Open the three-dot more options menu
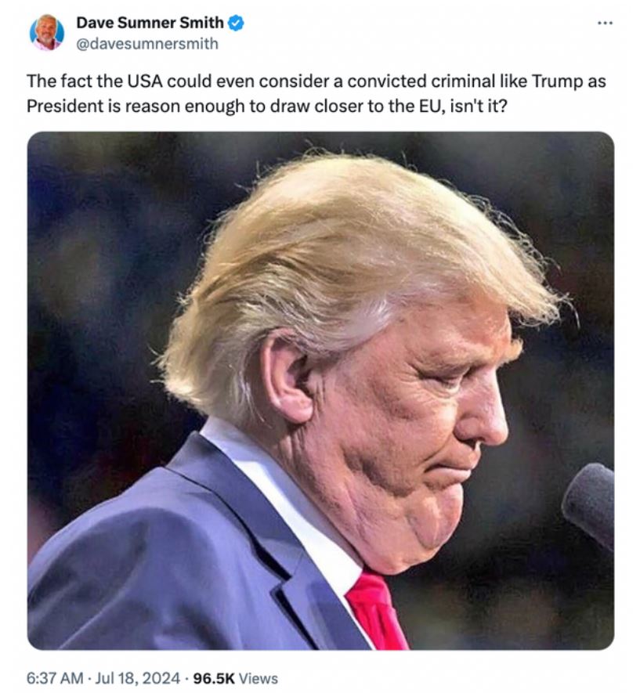Screen dimensions: 640x693 [605, 23]
